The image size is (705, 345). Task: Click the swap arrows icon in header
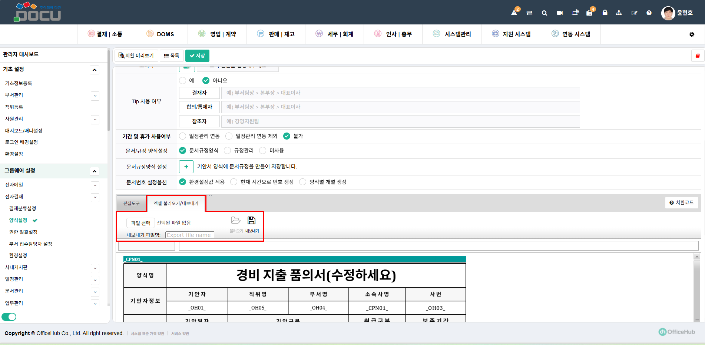(529, 13)
